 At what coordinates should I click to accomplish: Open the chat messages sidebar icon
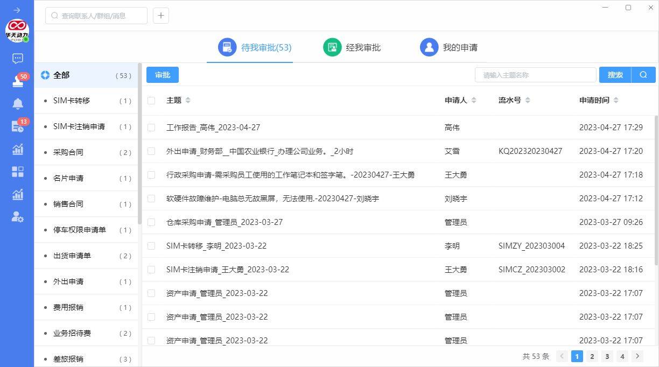coord(17,58)
